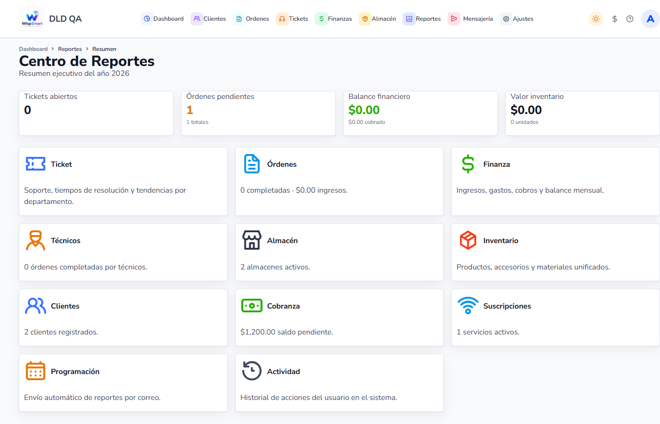
Task: Open the help question mark icon
Action: (x=630, y=19)
